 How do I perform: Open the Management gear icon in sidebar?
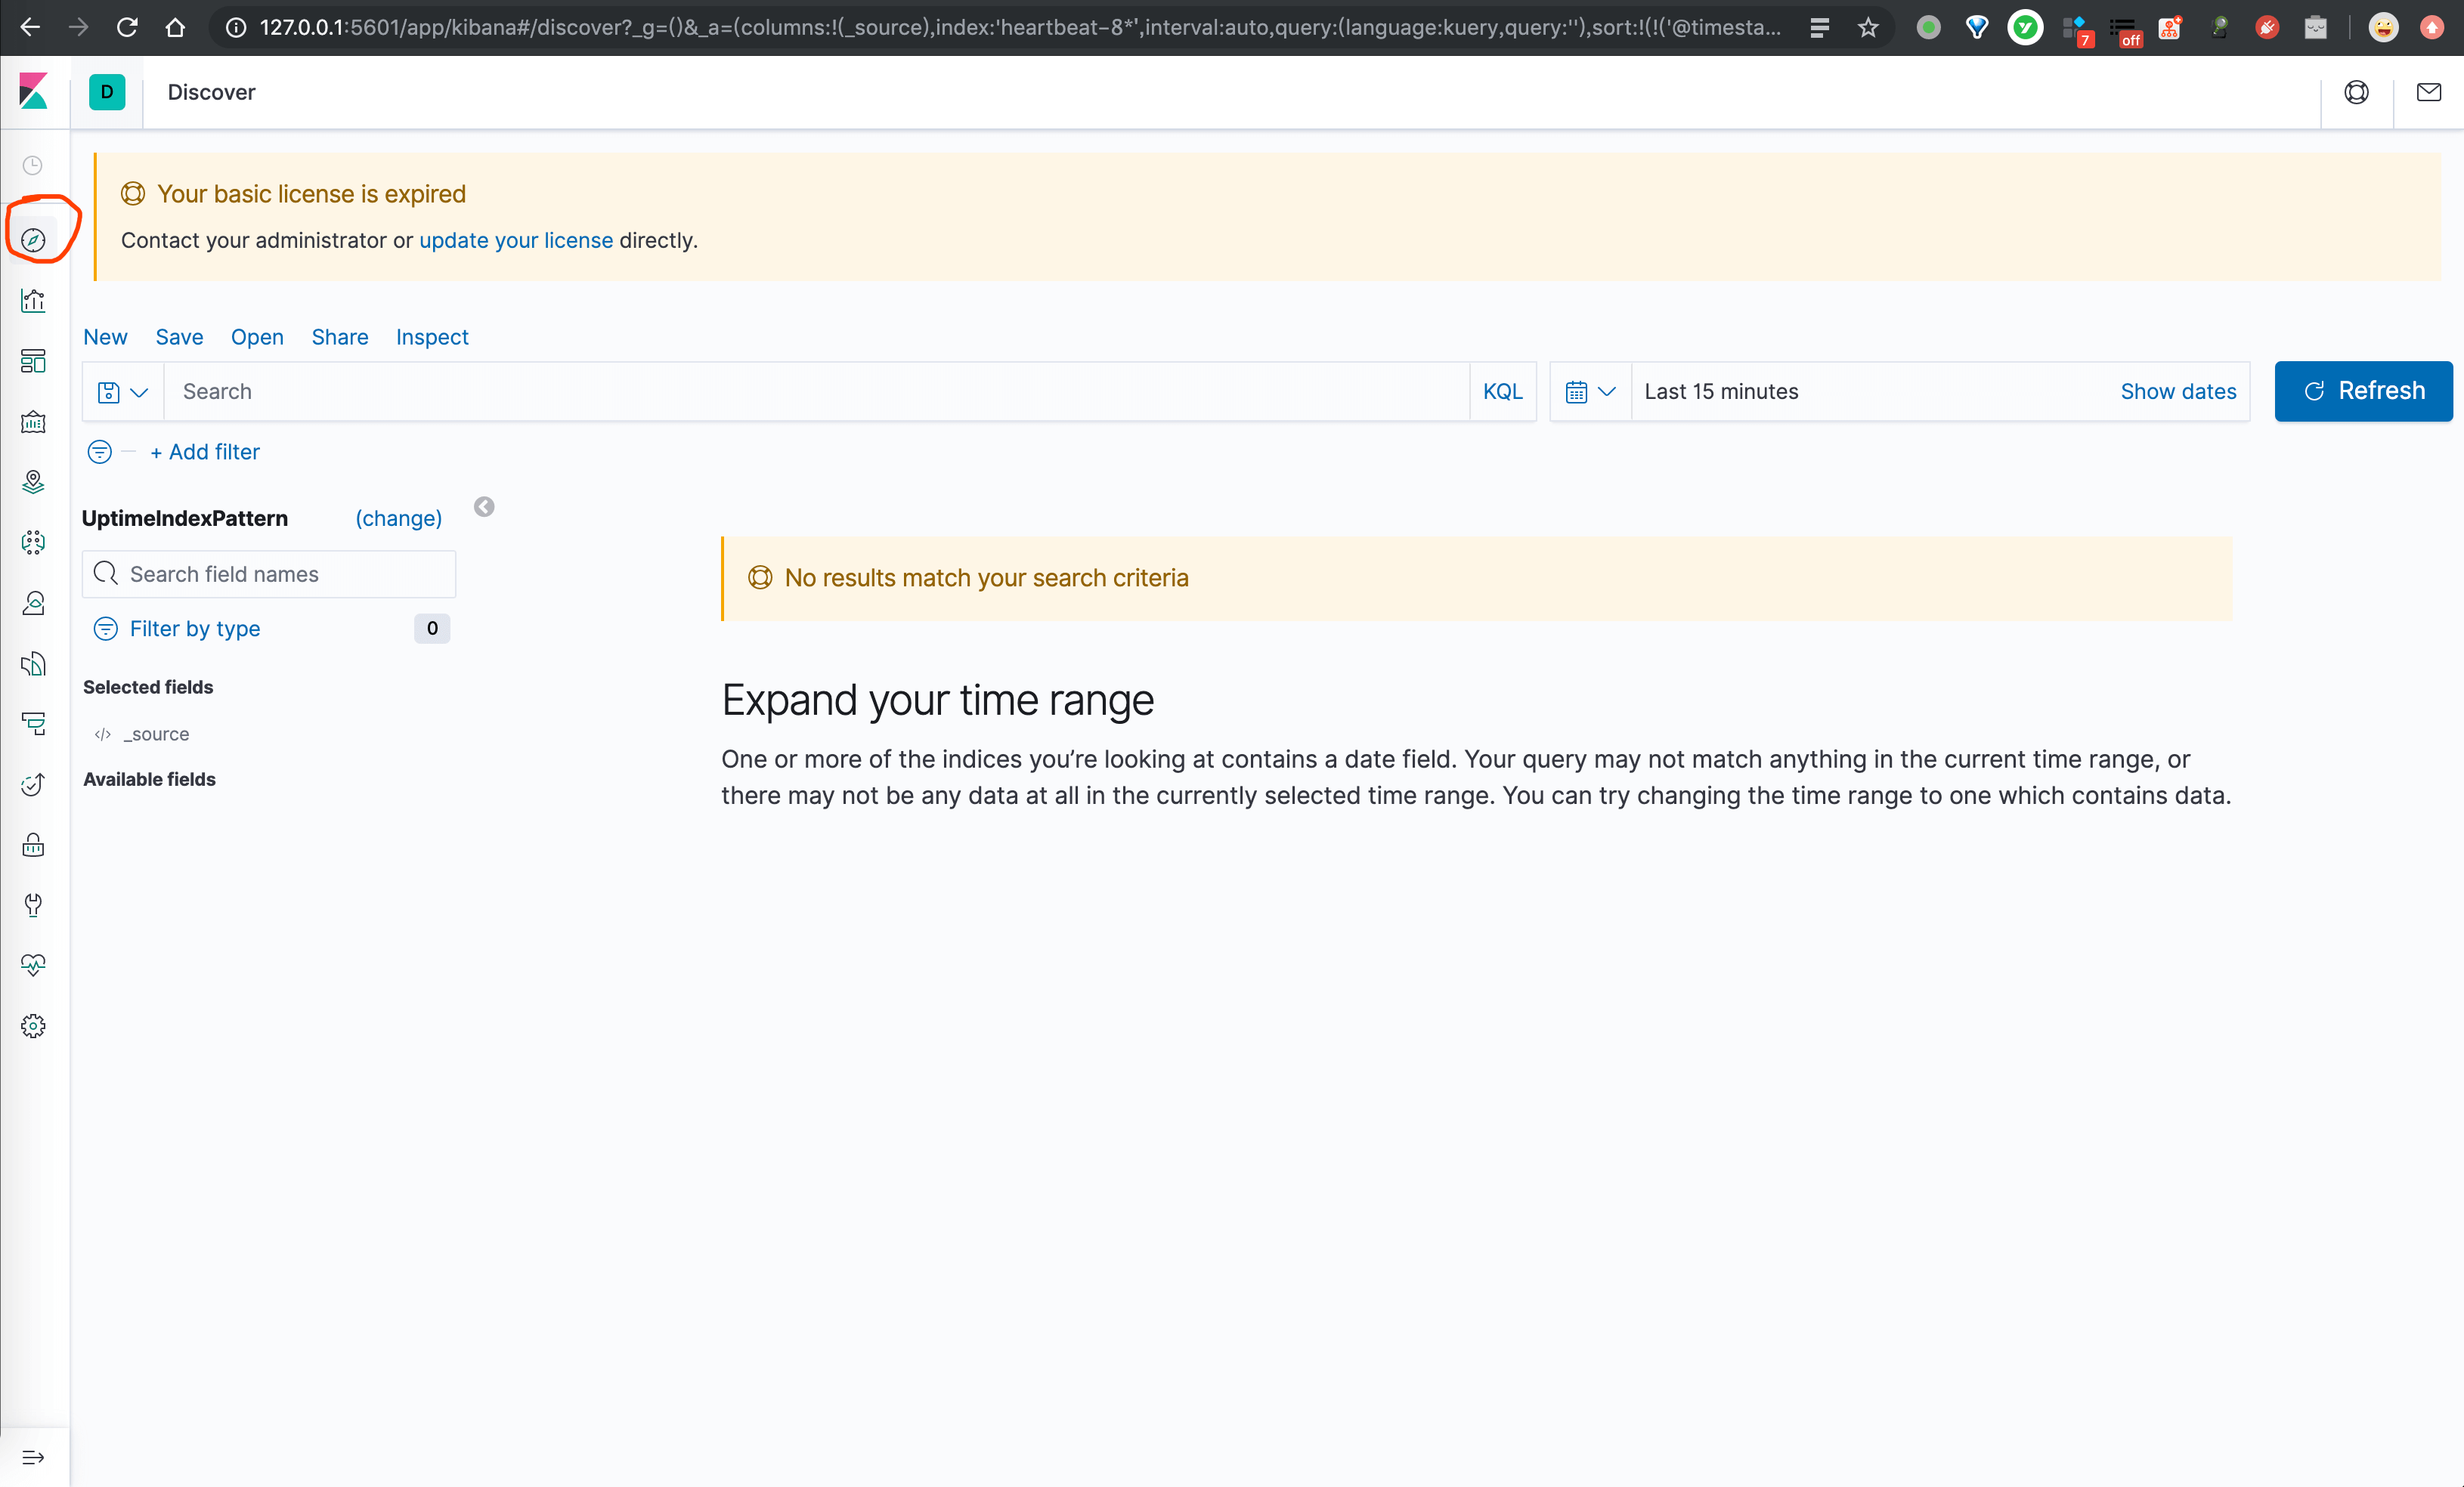pyautogui.click(x=33, y=1026)
